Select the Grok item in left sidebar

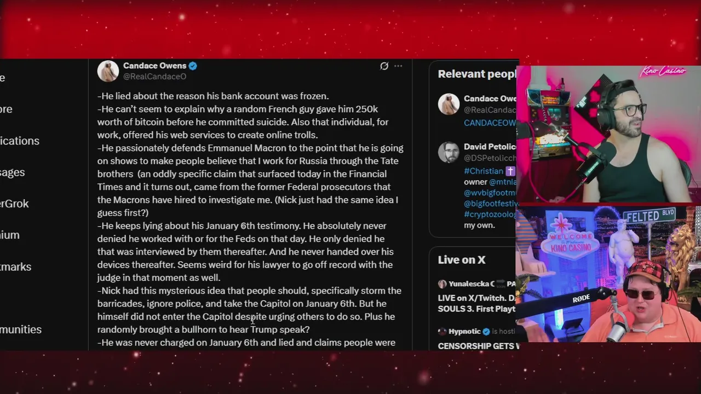(x=14, y=204)
